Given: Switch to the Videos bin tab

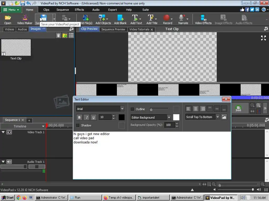Looking at the screenshot, I should click(9, 29).
